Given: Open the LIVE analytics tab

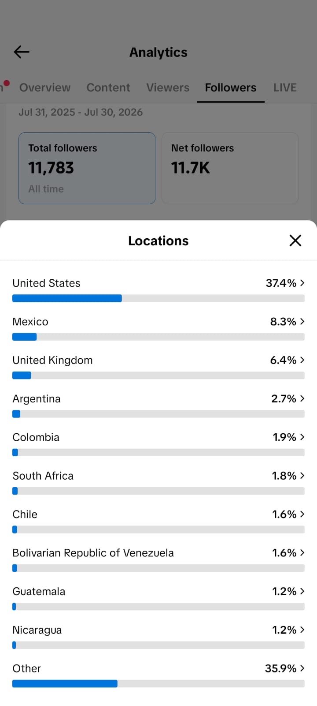Looking at the screenshot, I should (x=285, y=87).
